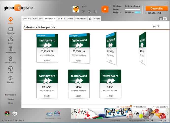Open the Amici friends icon
170x123 pixels.
[11, 40]
